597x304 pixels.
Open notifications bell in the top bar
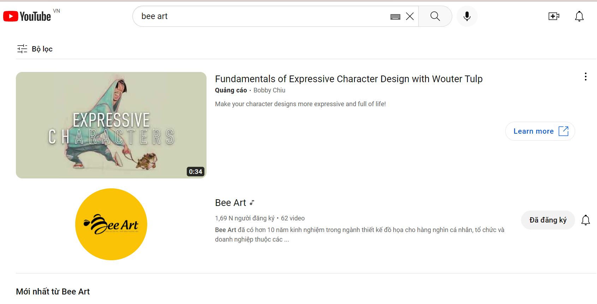[x=579, y=16]
